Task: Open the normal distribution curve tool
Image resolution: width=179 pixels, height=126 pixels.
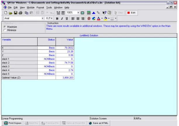Action: (x=94, y=13)
